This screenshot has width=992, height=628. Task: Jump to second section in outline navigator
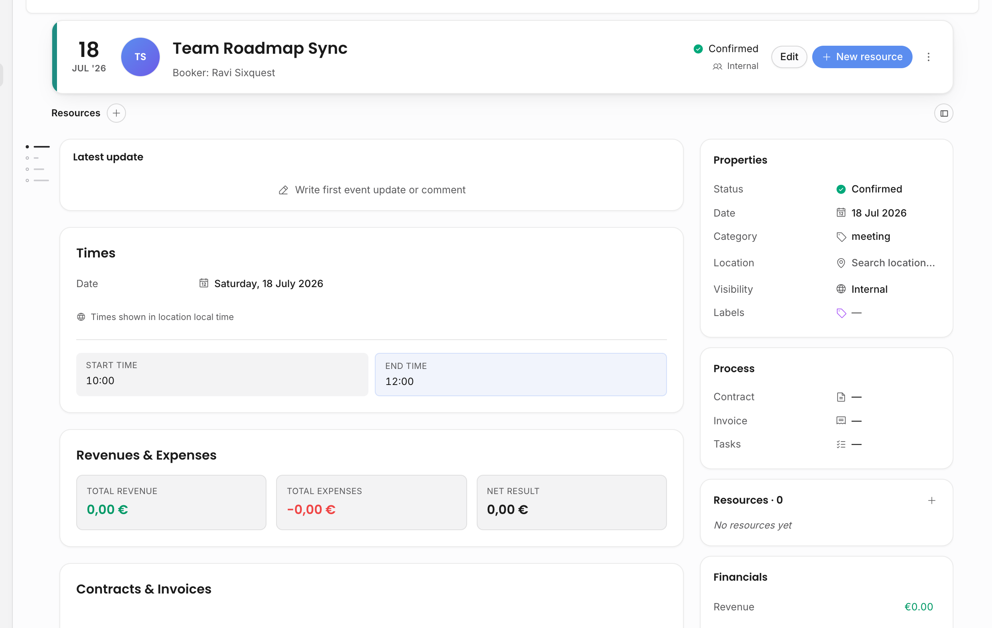click(x=32, y=158)
